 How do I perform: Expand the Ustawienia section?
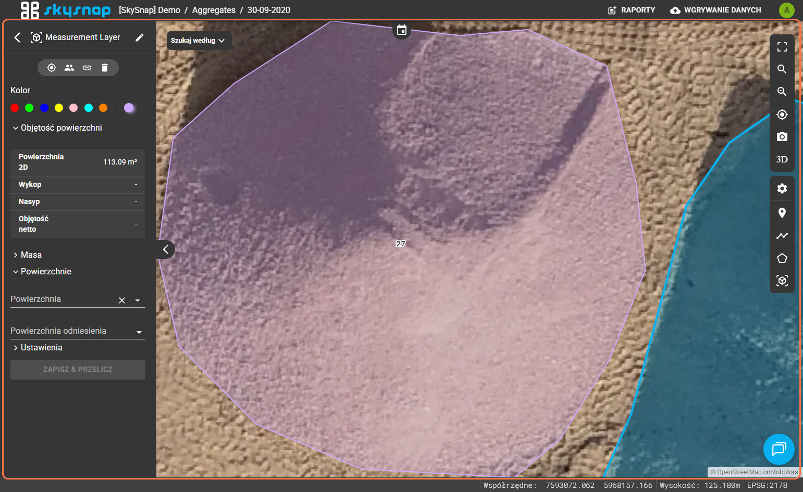(x=38, y=348)
